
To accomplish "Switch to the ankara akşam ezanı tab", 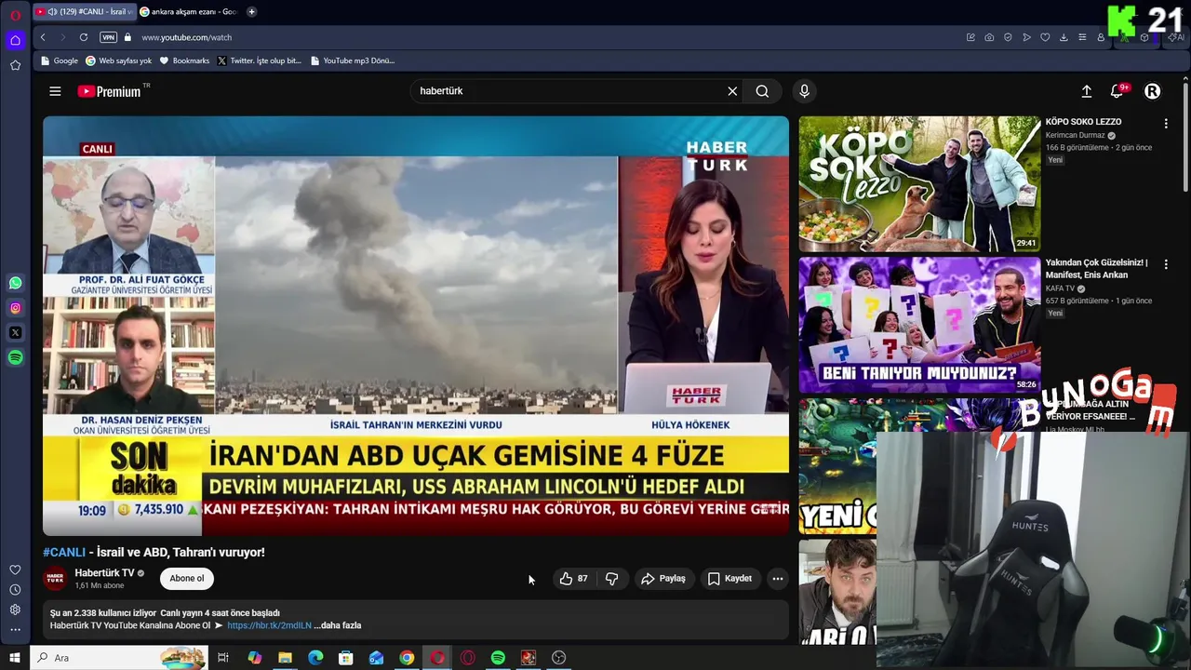I will [189, 12].
